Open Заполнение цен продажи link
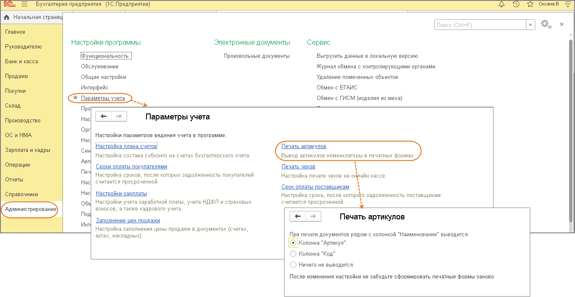Screen dimensions: 575x297 (128, 221)
